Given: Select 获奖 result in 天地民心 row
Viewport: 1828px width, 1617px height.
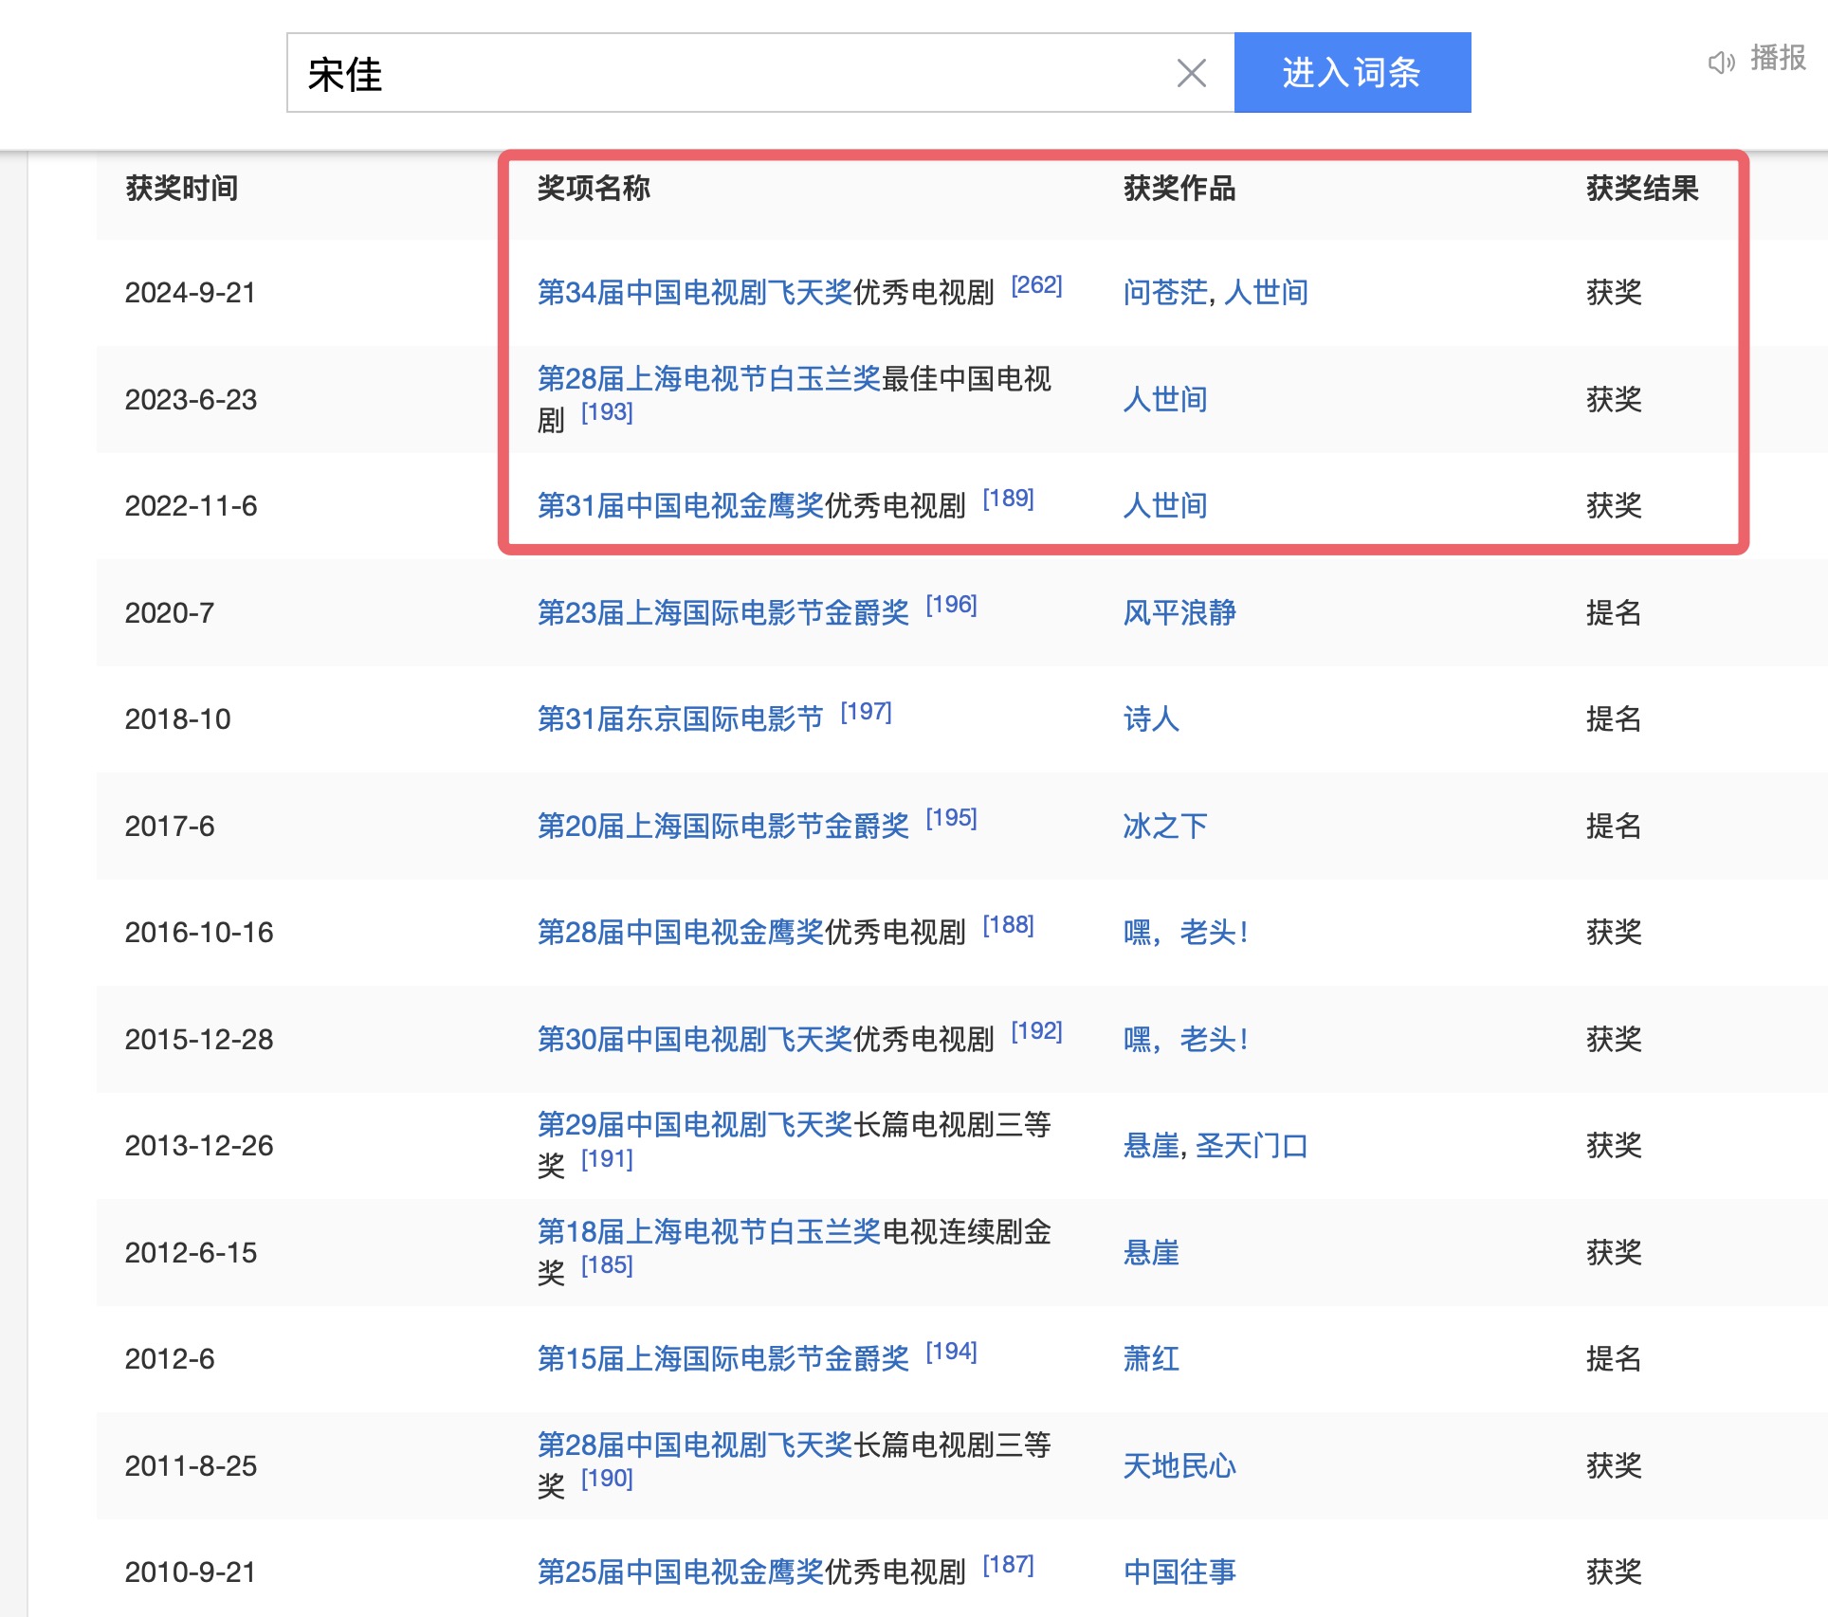Looking at the screenshot, I should pyautogui.click(x=1614, y=1466).
